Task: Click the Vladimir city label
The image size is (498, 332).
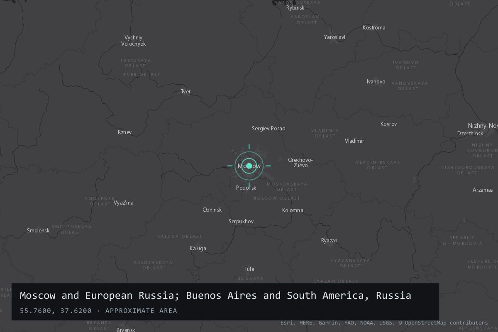Action: click(x=354, y=141)
